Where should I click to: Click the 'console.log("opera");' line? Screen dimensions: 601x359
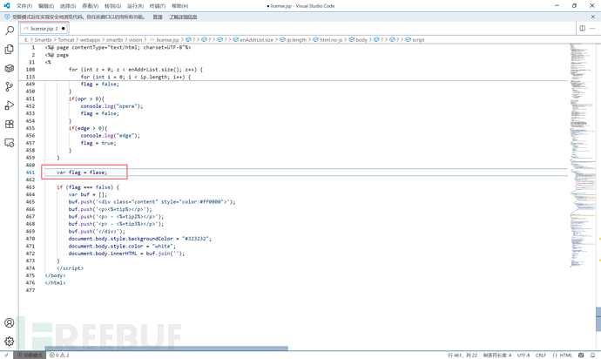pyautogui.click(x=111, y=106)
